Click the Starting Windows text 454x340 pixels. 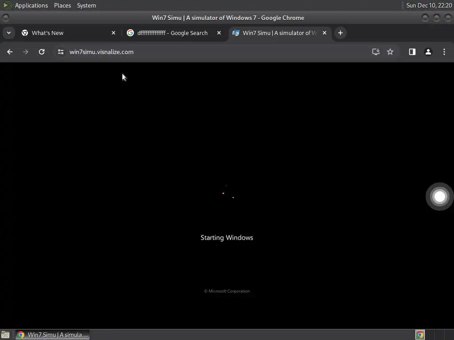pyautogui.click(x=227, y=238)
